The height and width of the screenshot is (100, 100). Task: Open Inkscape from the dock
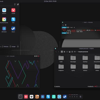point(31,97)
